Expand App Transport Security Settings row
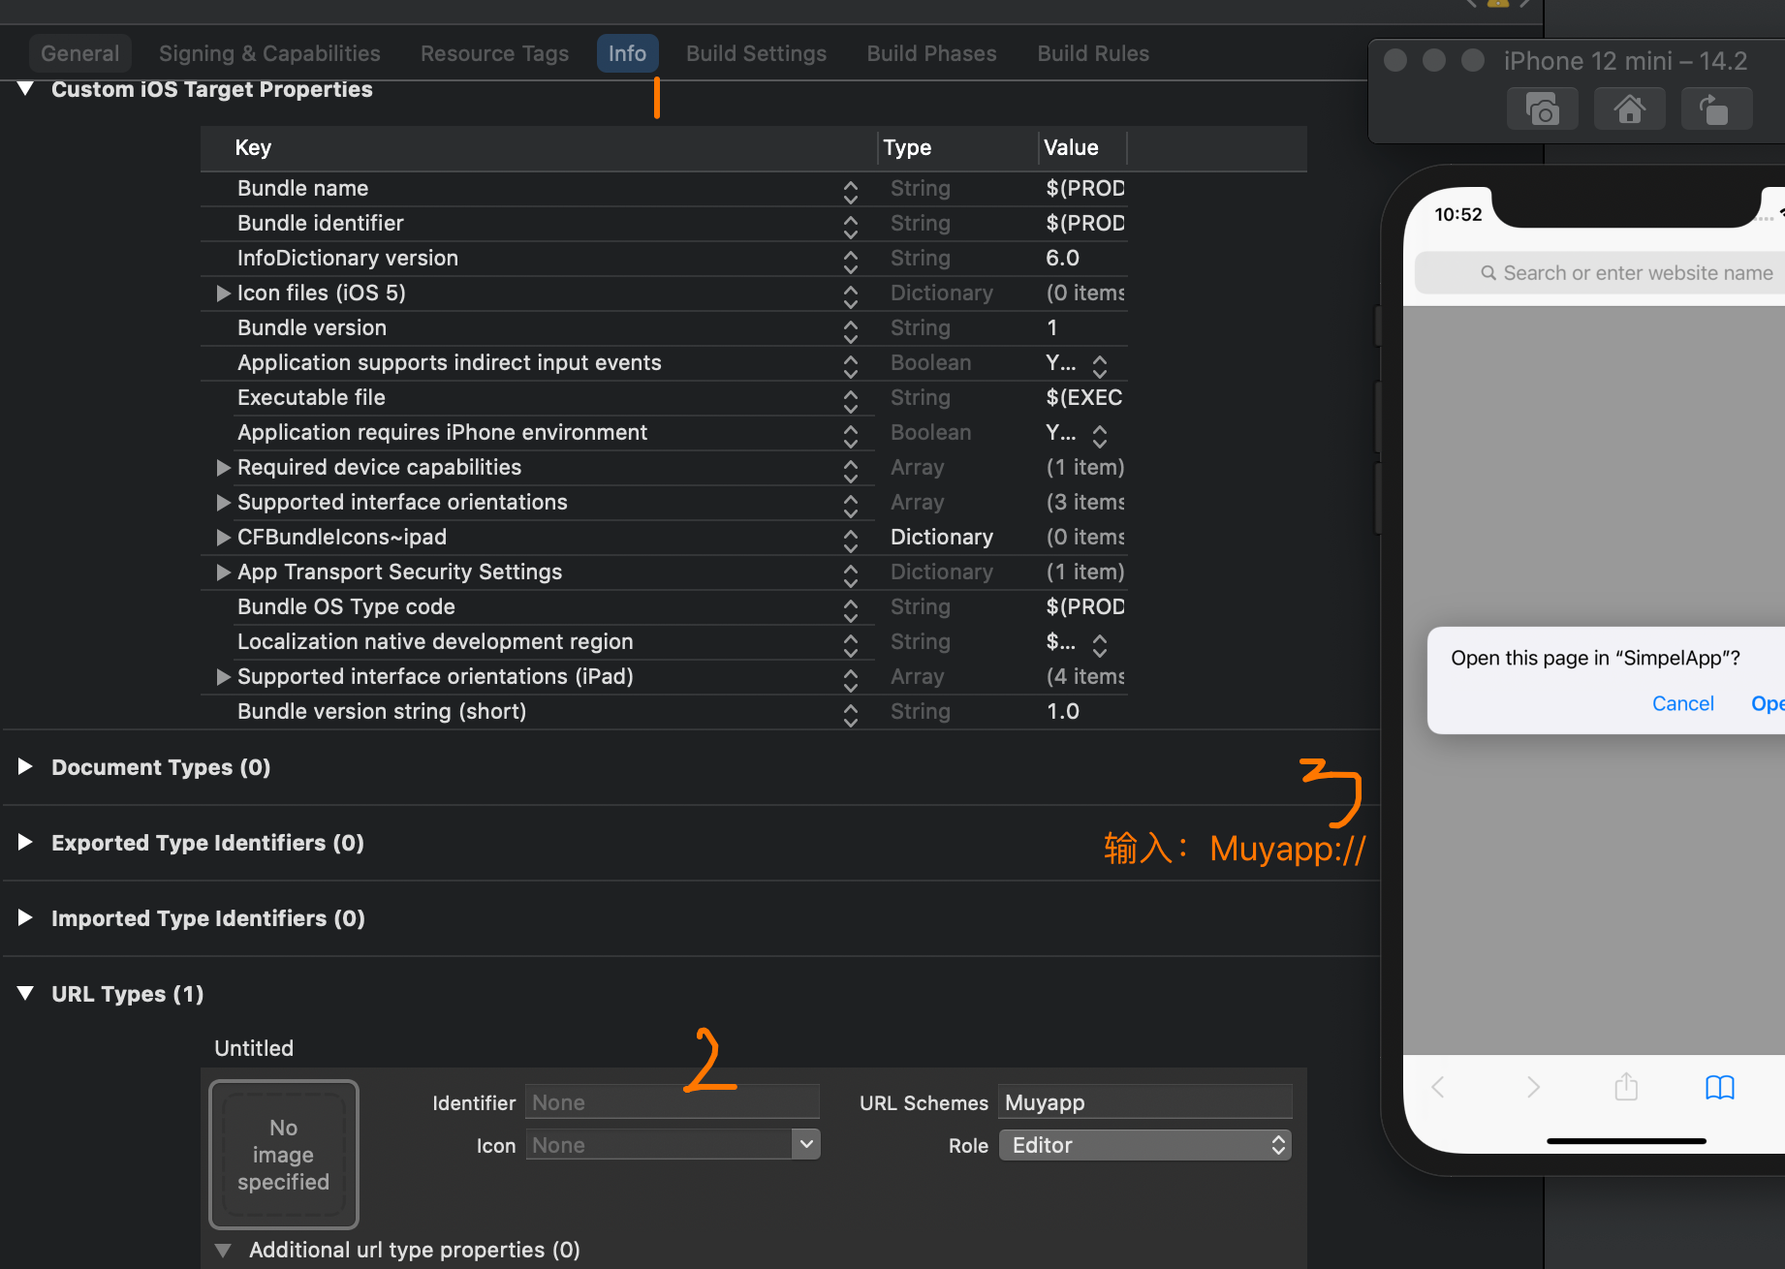Image resolution: width=1785 pixels, height=1269 pixels. tap(223, 573)
